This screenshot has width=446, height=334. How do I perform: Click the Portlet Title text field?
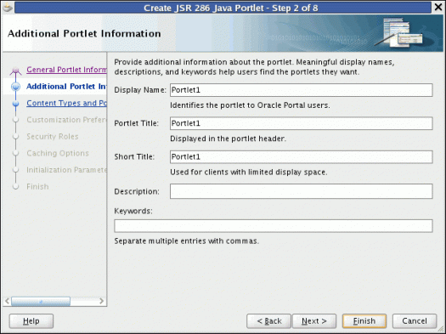pos(302,123)
